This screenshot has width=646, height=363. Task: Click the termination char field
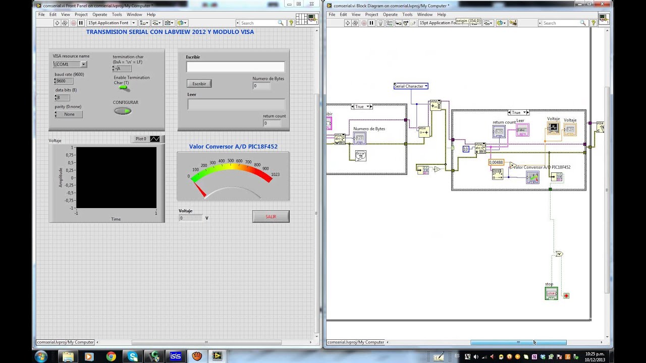(x=123, y=69)
